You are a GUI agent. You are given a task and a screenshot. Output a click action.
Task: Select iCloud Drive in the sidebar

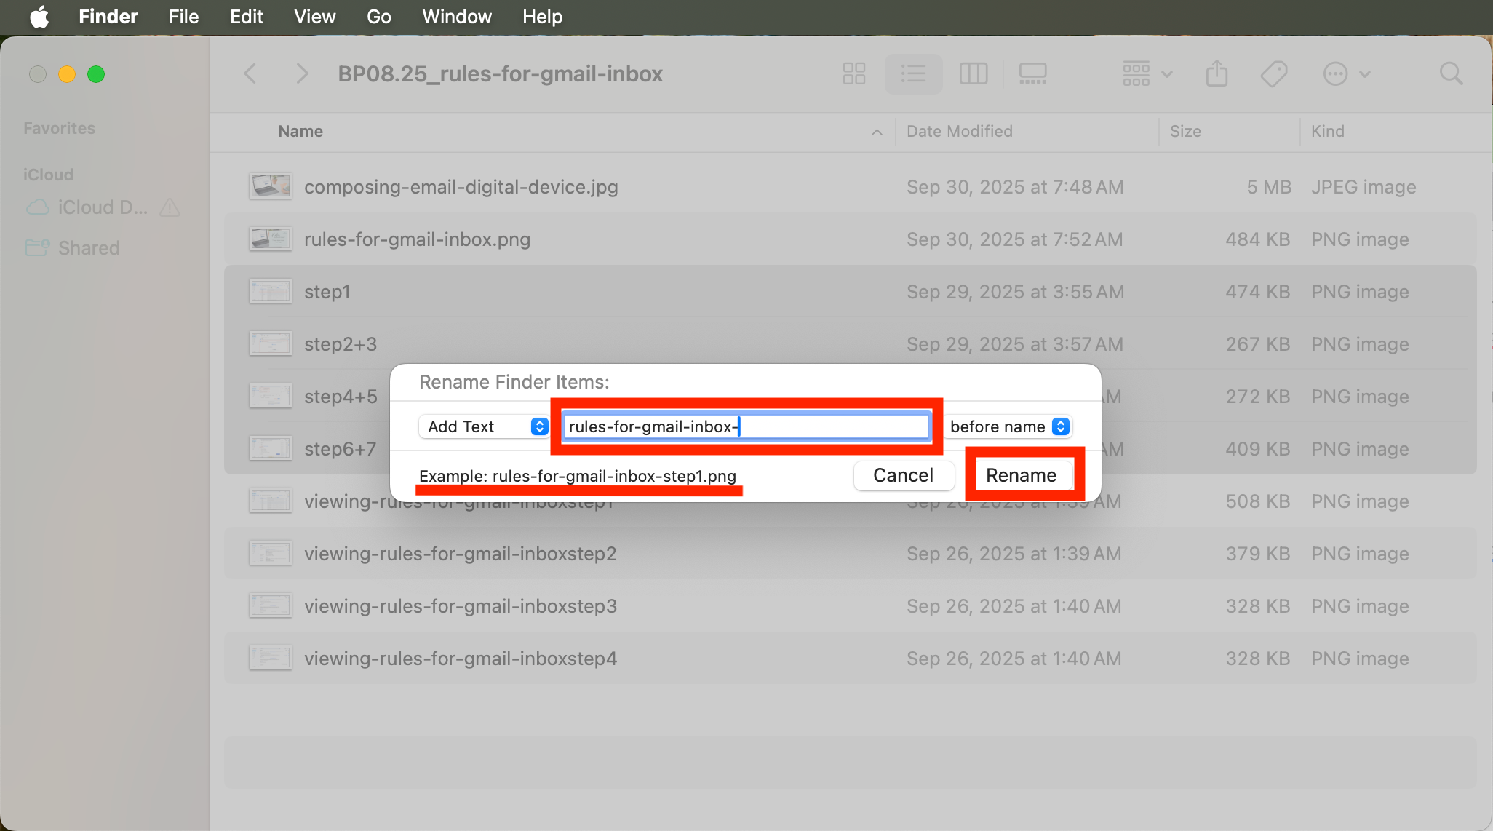coord(102,207)
